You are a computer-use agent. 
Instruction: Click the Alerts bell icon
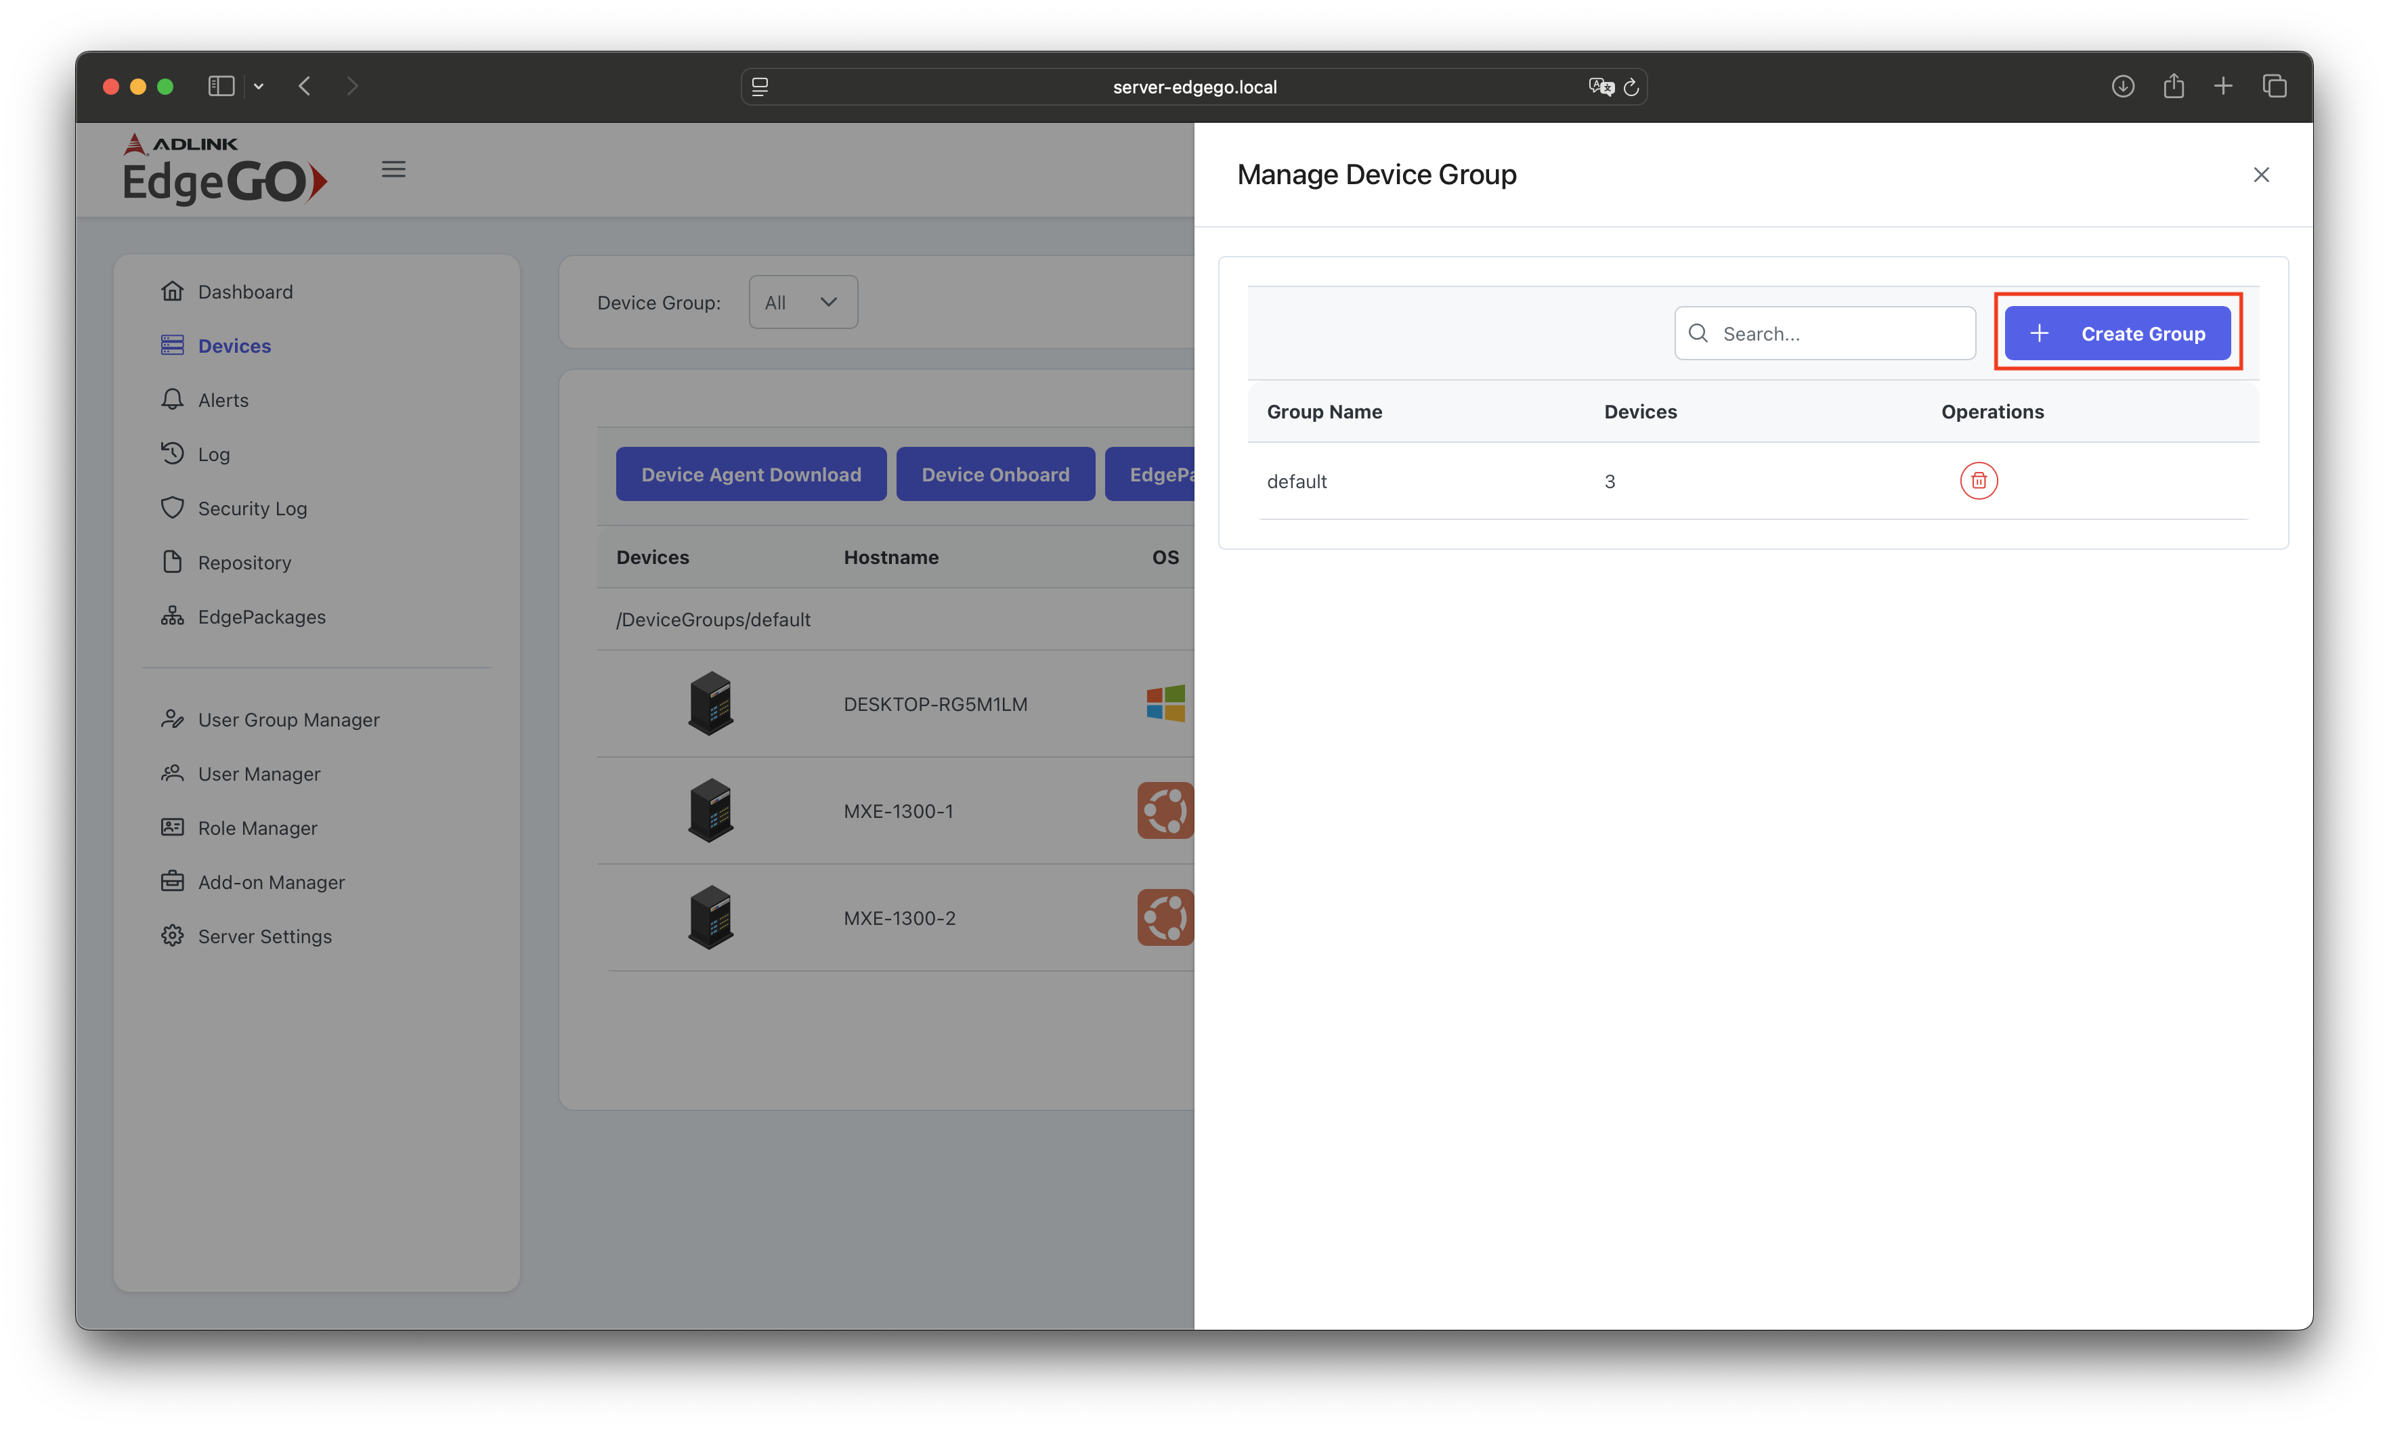(x=171, y=399)
